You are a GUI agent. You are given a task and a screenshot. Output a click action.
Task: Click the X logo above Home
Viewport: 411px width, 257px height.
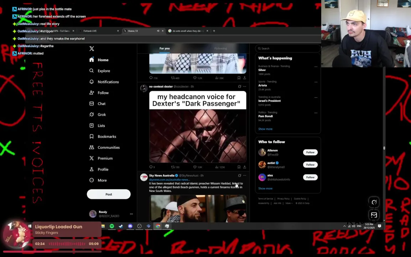(x=92, y=49)
